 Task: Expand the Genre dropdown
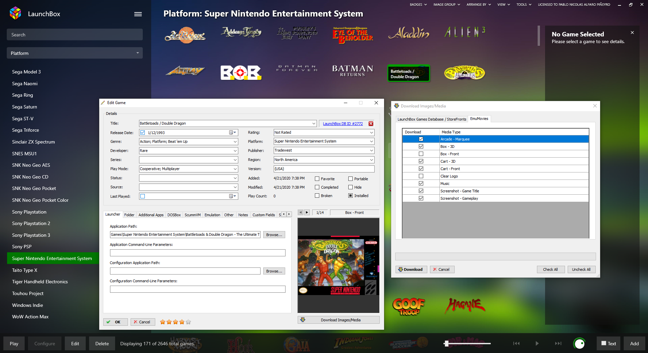coord(235,142)
